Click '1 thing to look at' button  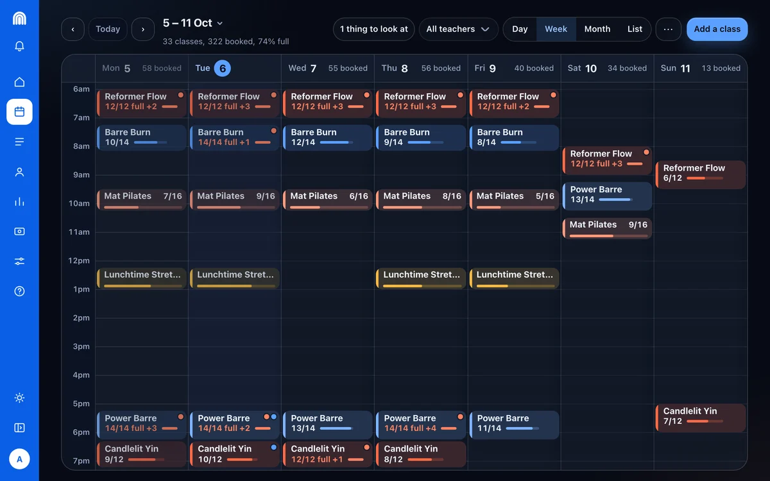(373, 29)
